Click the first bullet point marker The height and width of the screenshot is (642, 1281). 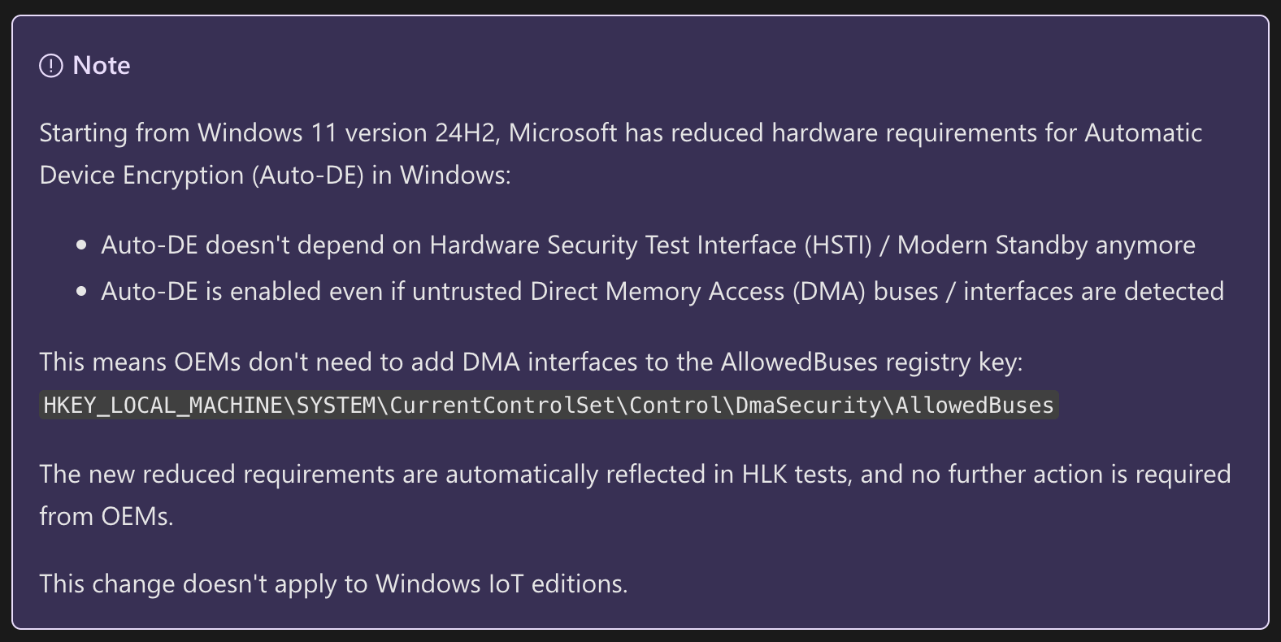click(x=80, y=245)
